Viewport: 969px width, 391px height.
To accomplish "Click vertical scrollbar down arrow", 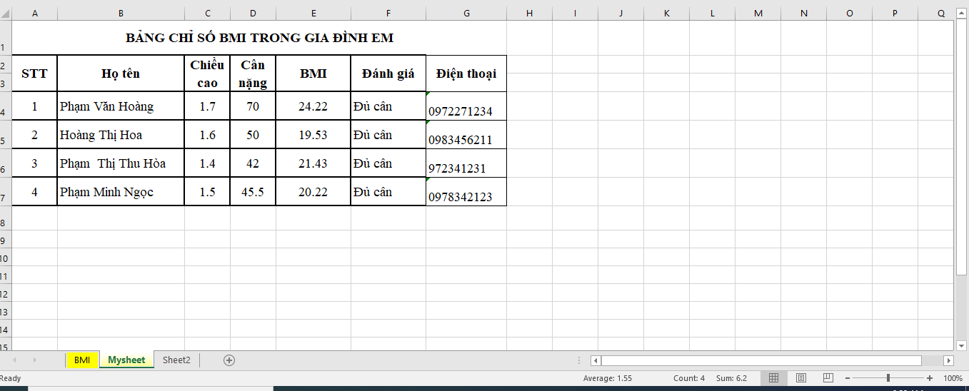I will click(x=962, y=345).
